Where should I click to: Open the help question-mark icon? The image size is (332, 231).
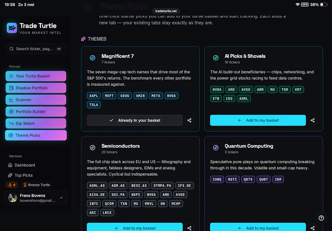pos(321,218)
